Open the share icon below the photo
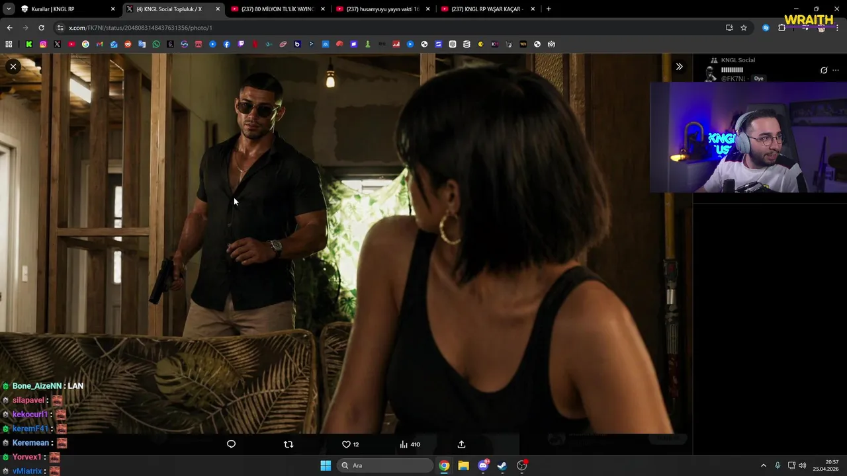847x476 pixels. 461,444
